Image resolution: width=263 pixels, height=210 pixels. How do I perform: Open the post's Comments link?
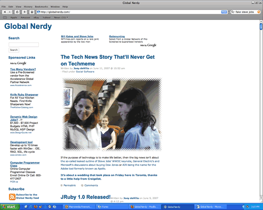click(x=91, y=185)
